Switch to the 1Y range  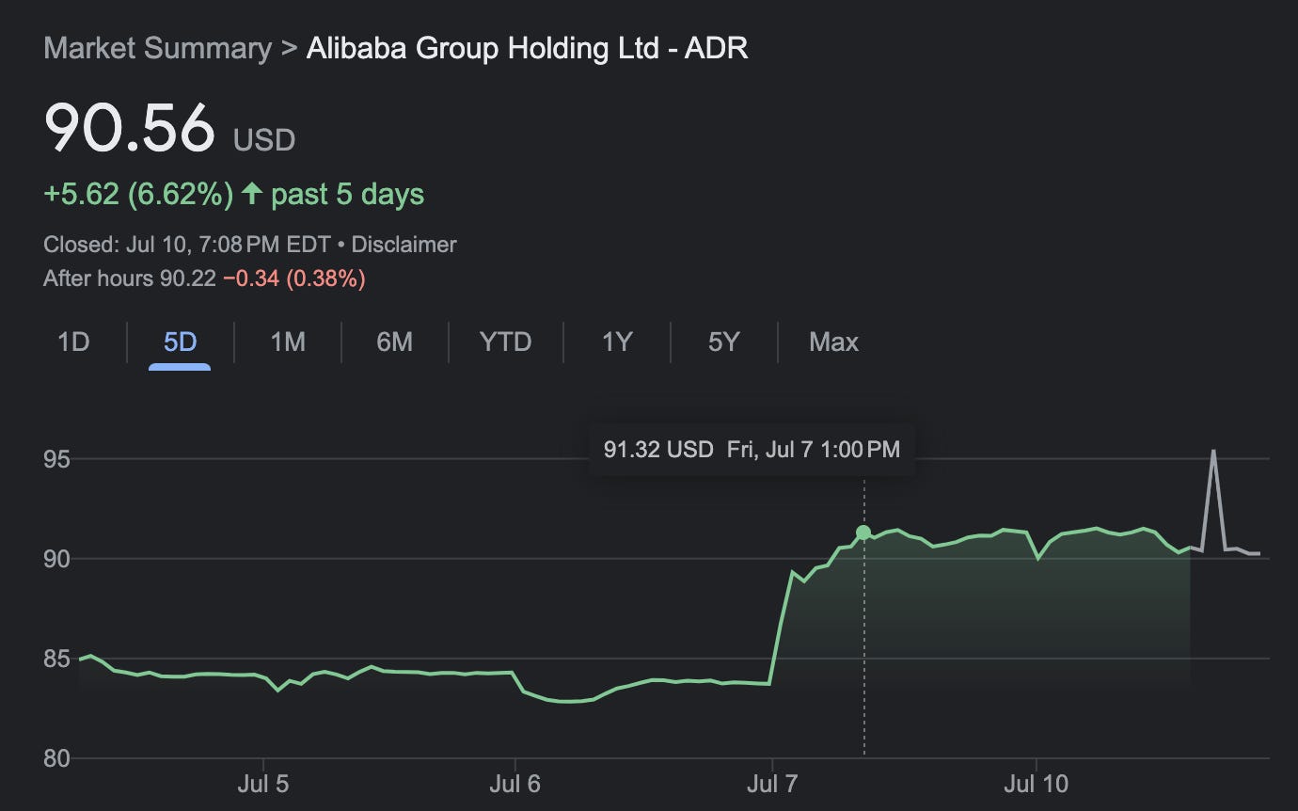[617, 342]
